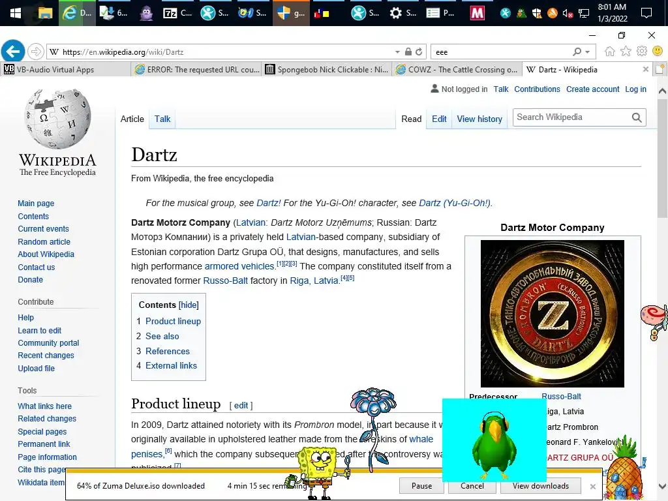Screen dimensions: 668x501
Task: Click the security lock icon in address bar
Action: point(408,52)
